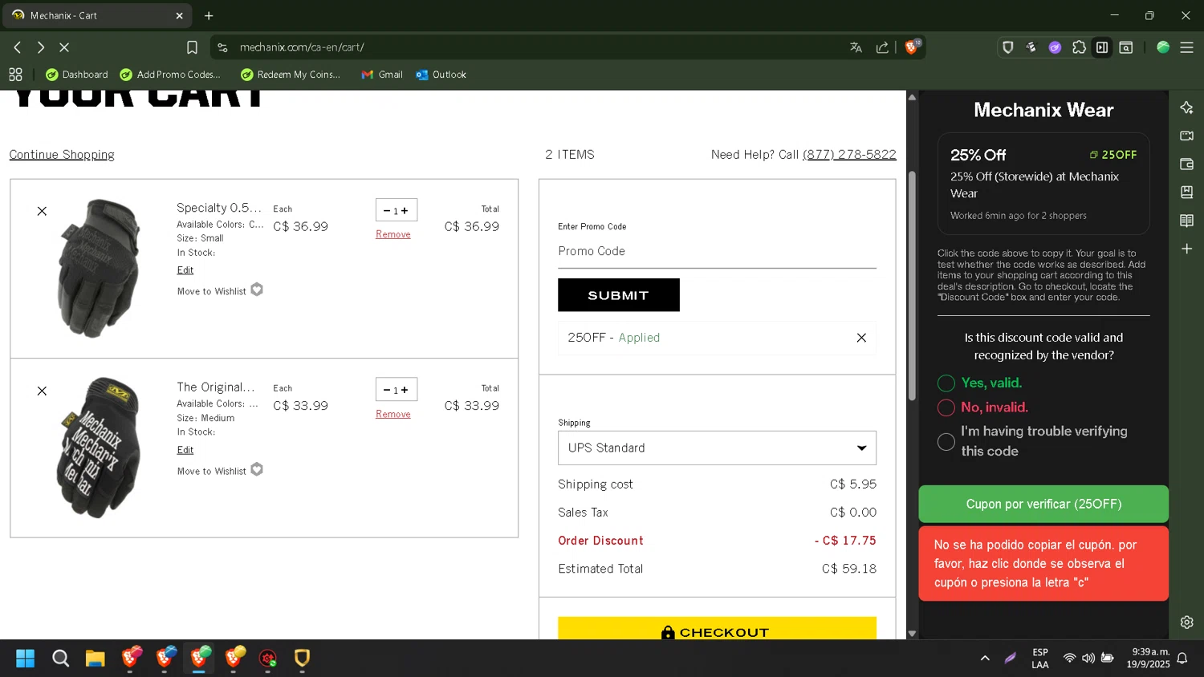Go forward in browser history

[41, 47]
